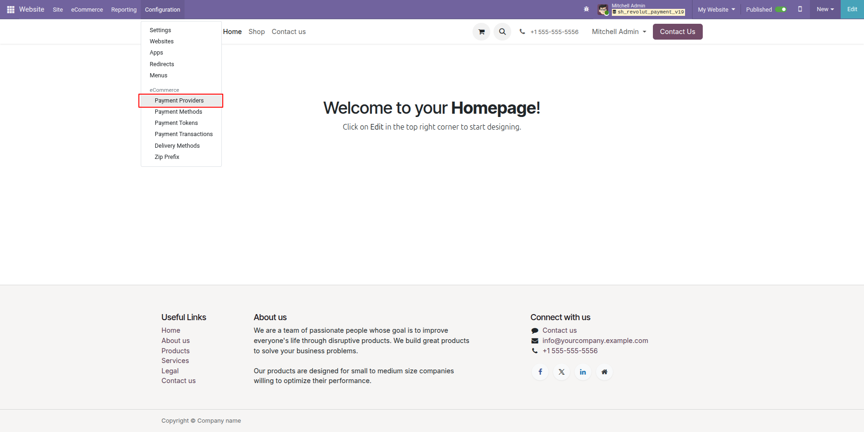Open the My Website dropdown

point(716,9)
